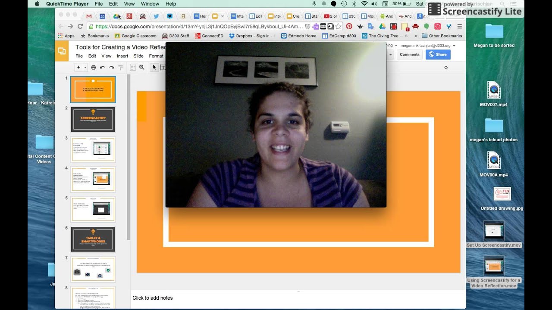Open the EdCamp d303 bookmark

click(339, 36)
